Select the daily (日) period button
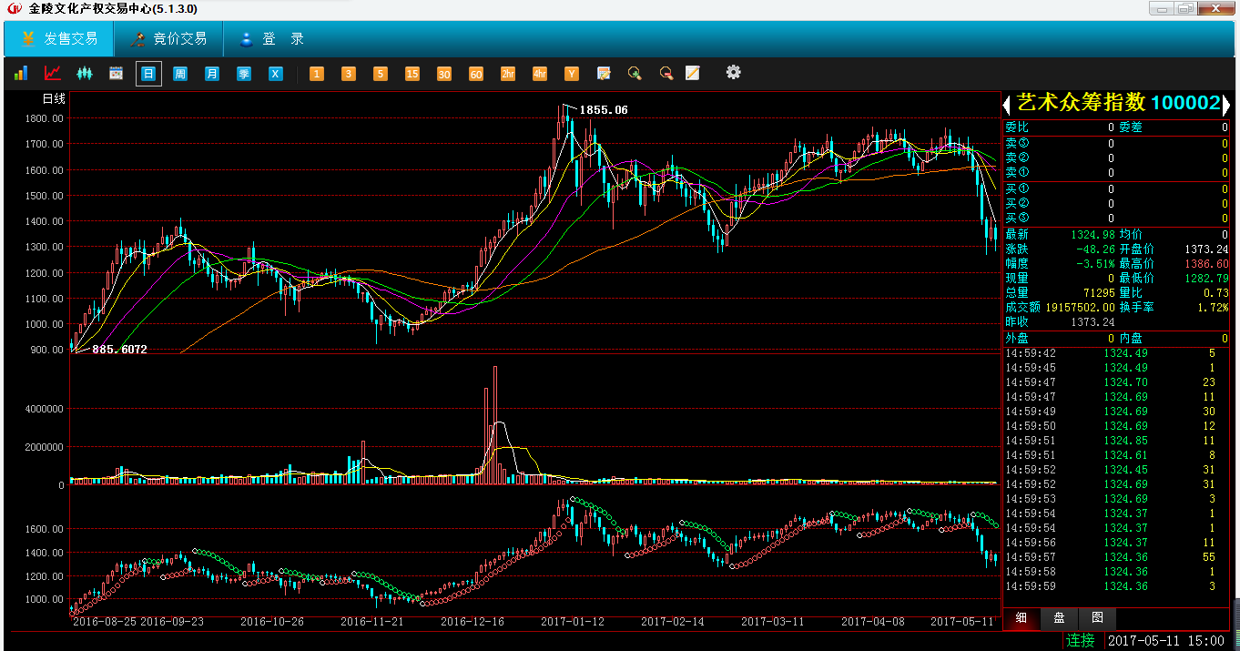This screenshot has width=1240, height=651. click(148, 74)
